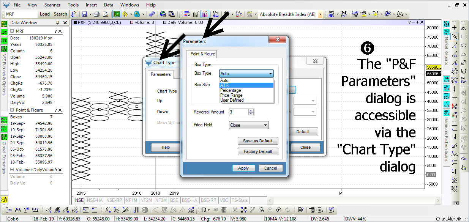469x222 pixels.
Task: Select ATR in Box Type list
Action: [246, 85]
